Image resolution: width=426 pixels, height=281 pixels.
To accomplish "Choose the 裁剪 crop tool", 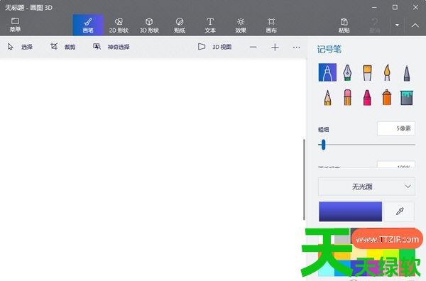I will (63, 47).
